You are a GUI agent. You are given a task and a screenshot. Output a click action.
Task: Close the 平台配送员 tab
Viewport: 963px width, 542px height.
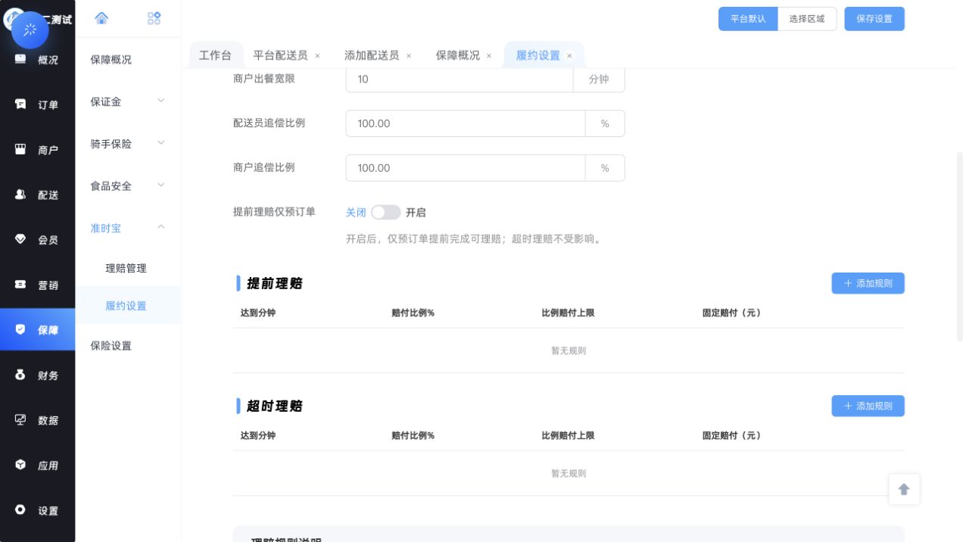(317, 56)
